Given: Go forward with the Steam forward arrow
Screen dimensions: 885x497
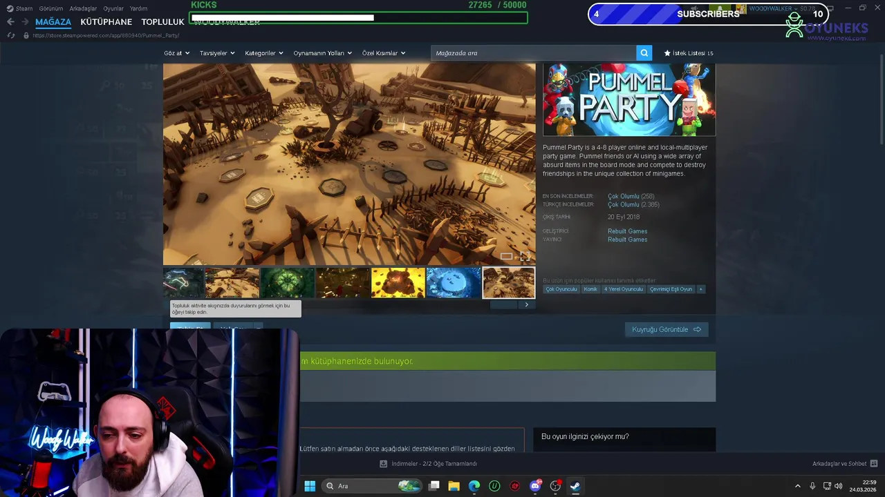Looking at the screenshot, I should pos(25,22).
